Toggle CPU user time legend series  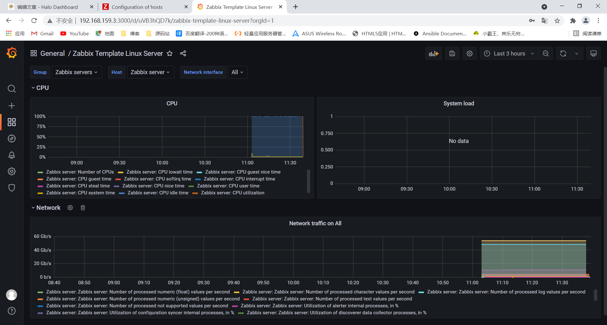[x=228, y=186]
